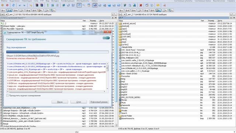The height and width of the screenshot is (133, 236).
Task: Open right panel directory history arrow
Action: [x=234, y=18]
